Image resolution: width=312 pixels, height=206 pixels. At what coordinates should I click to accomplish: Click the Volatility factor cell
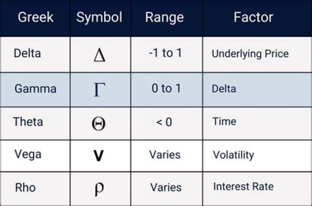point(257,156)
